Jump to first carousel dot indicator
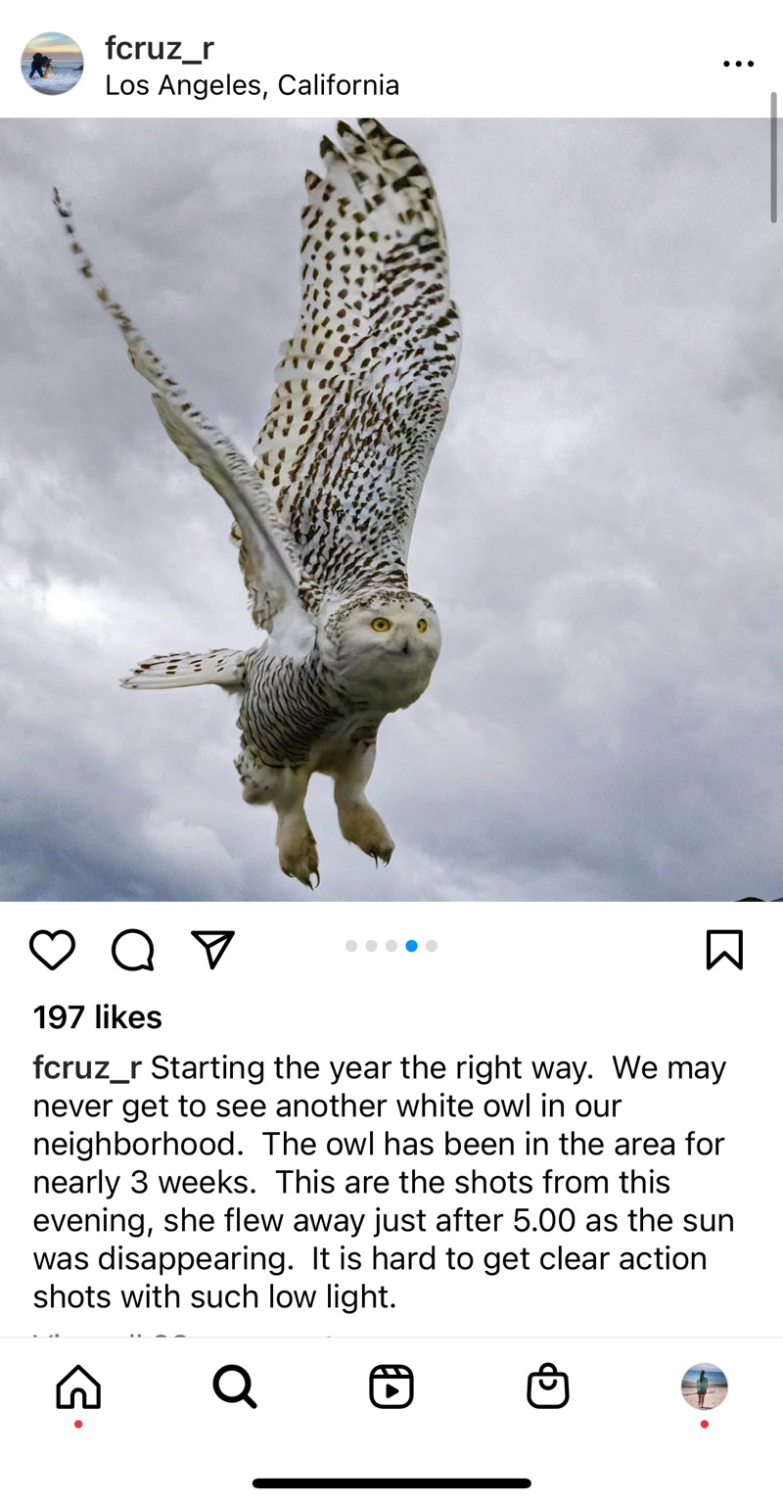The image size is (783, 1504). click(351, 946)
